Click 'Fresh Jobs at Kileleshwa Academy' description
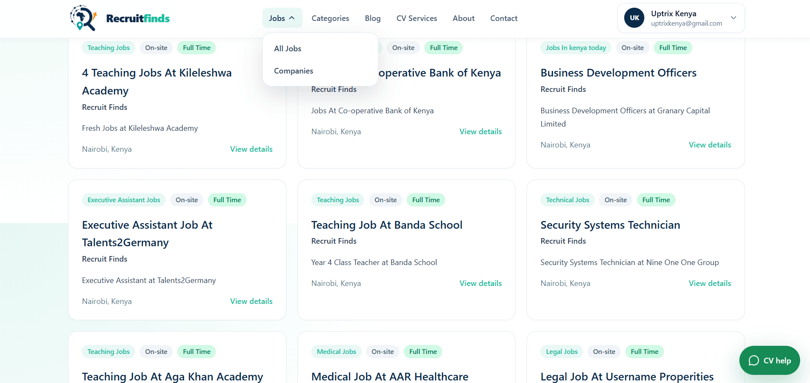The height and width of the screenshot is (383, 810). tap(140, 128)
